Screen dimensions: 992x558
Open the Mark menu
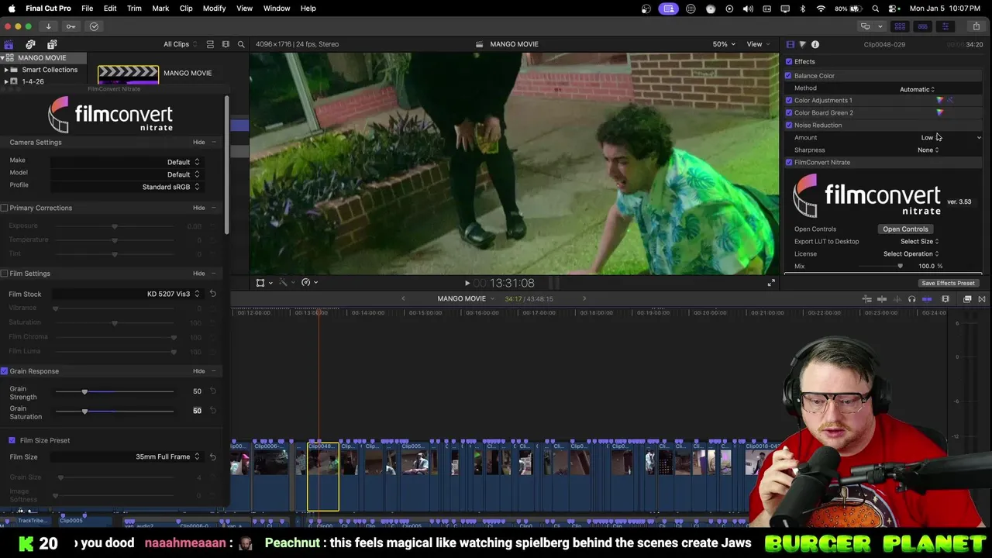(160, 9)
